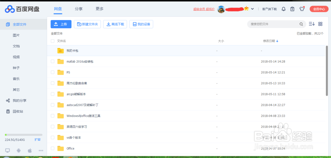Open the skin shirt icon
The height and width of the screenshot is (158, 331).
tap(302, 9)
